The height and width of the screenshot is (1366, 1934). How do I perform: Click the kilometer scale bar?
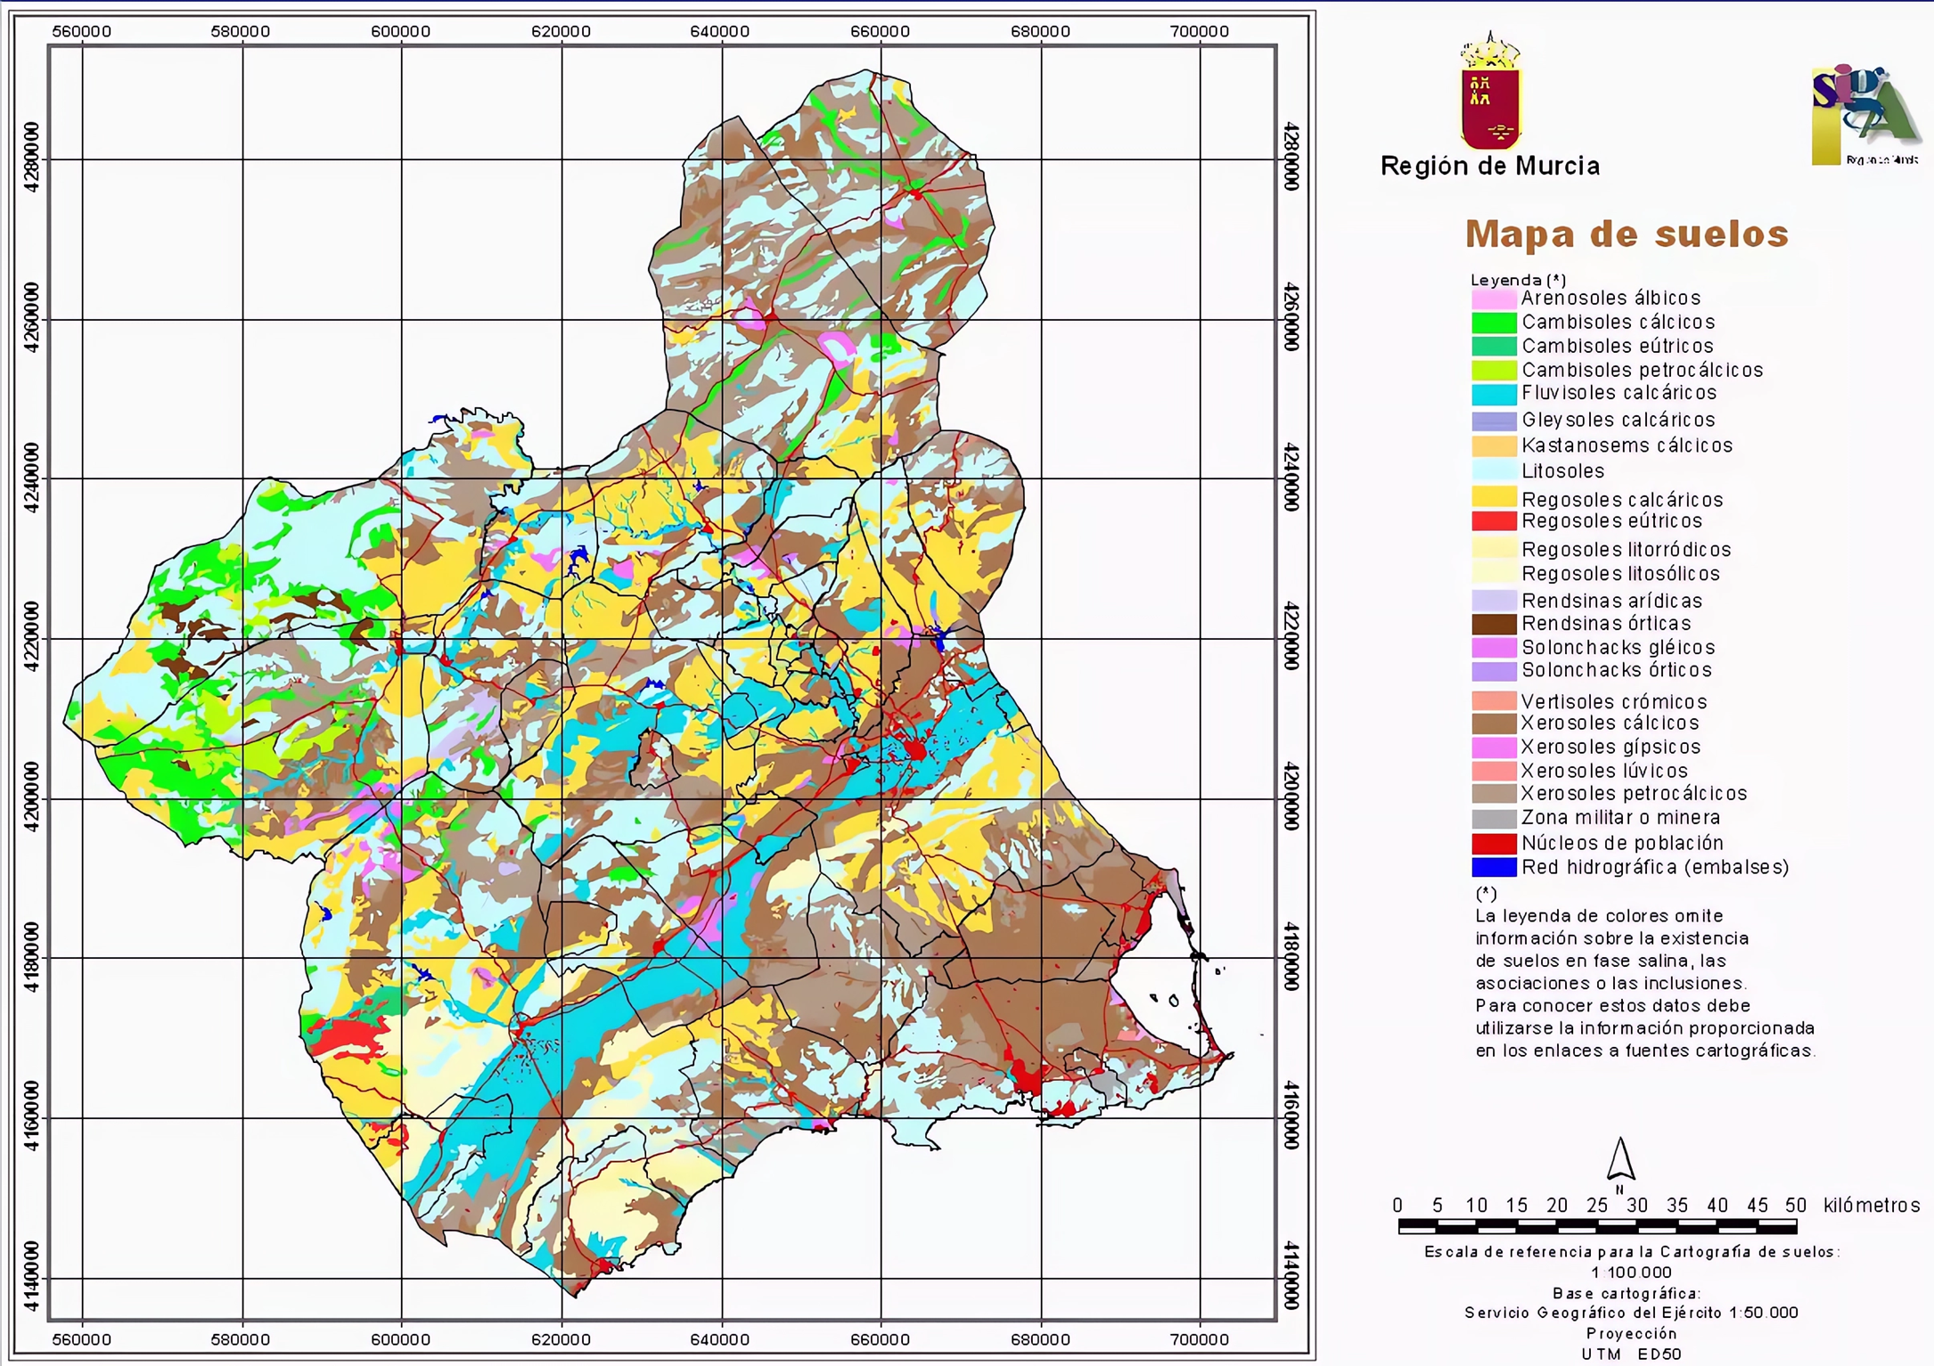coord(1596,1228)
